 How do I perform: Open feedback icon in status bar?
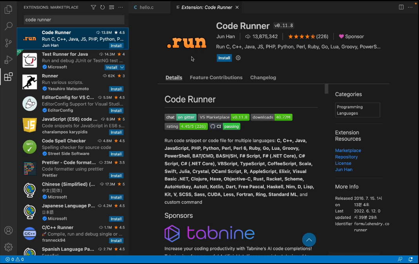[x=400, y=259]
